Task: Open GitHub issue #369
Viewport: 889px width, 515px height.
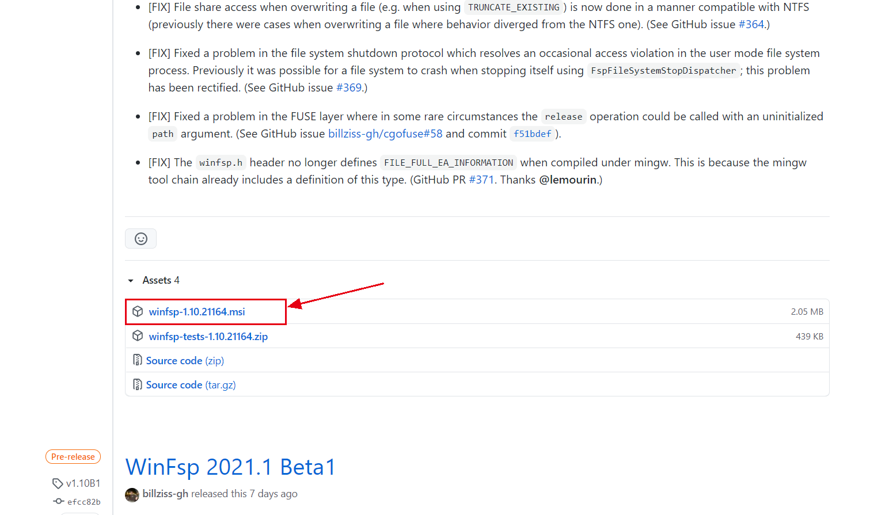Action: point(349,87)
